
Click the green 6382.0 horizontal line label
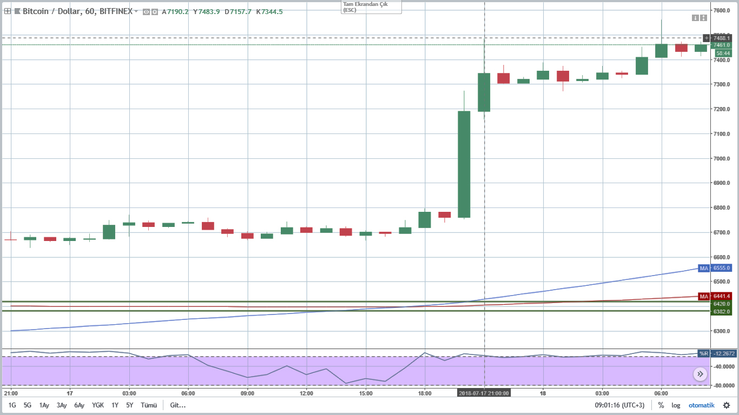pos(722,311)
